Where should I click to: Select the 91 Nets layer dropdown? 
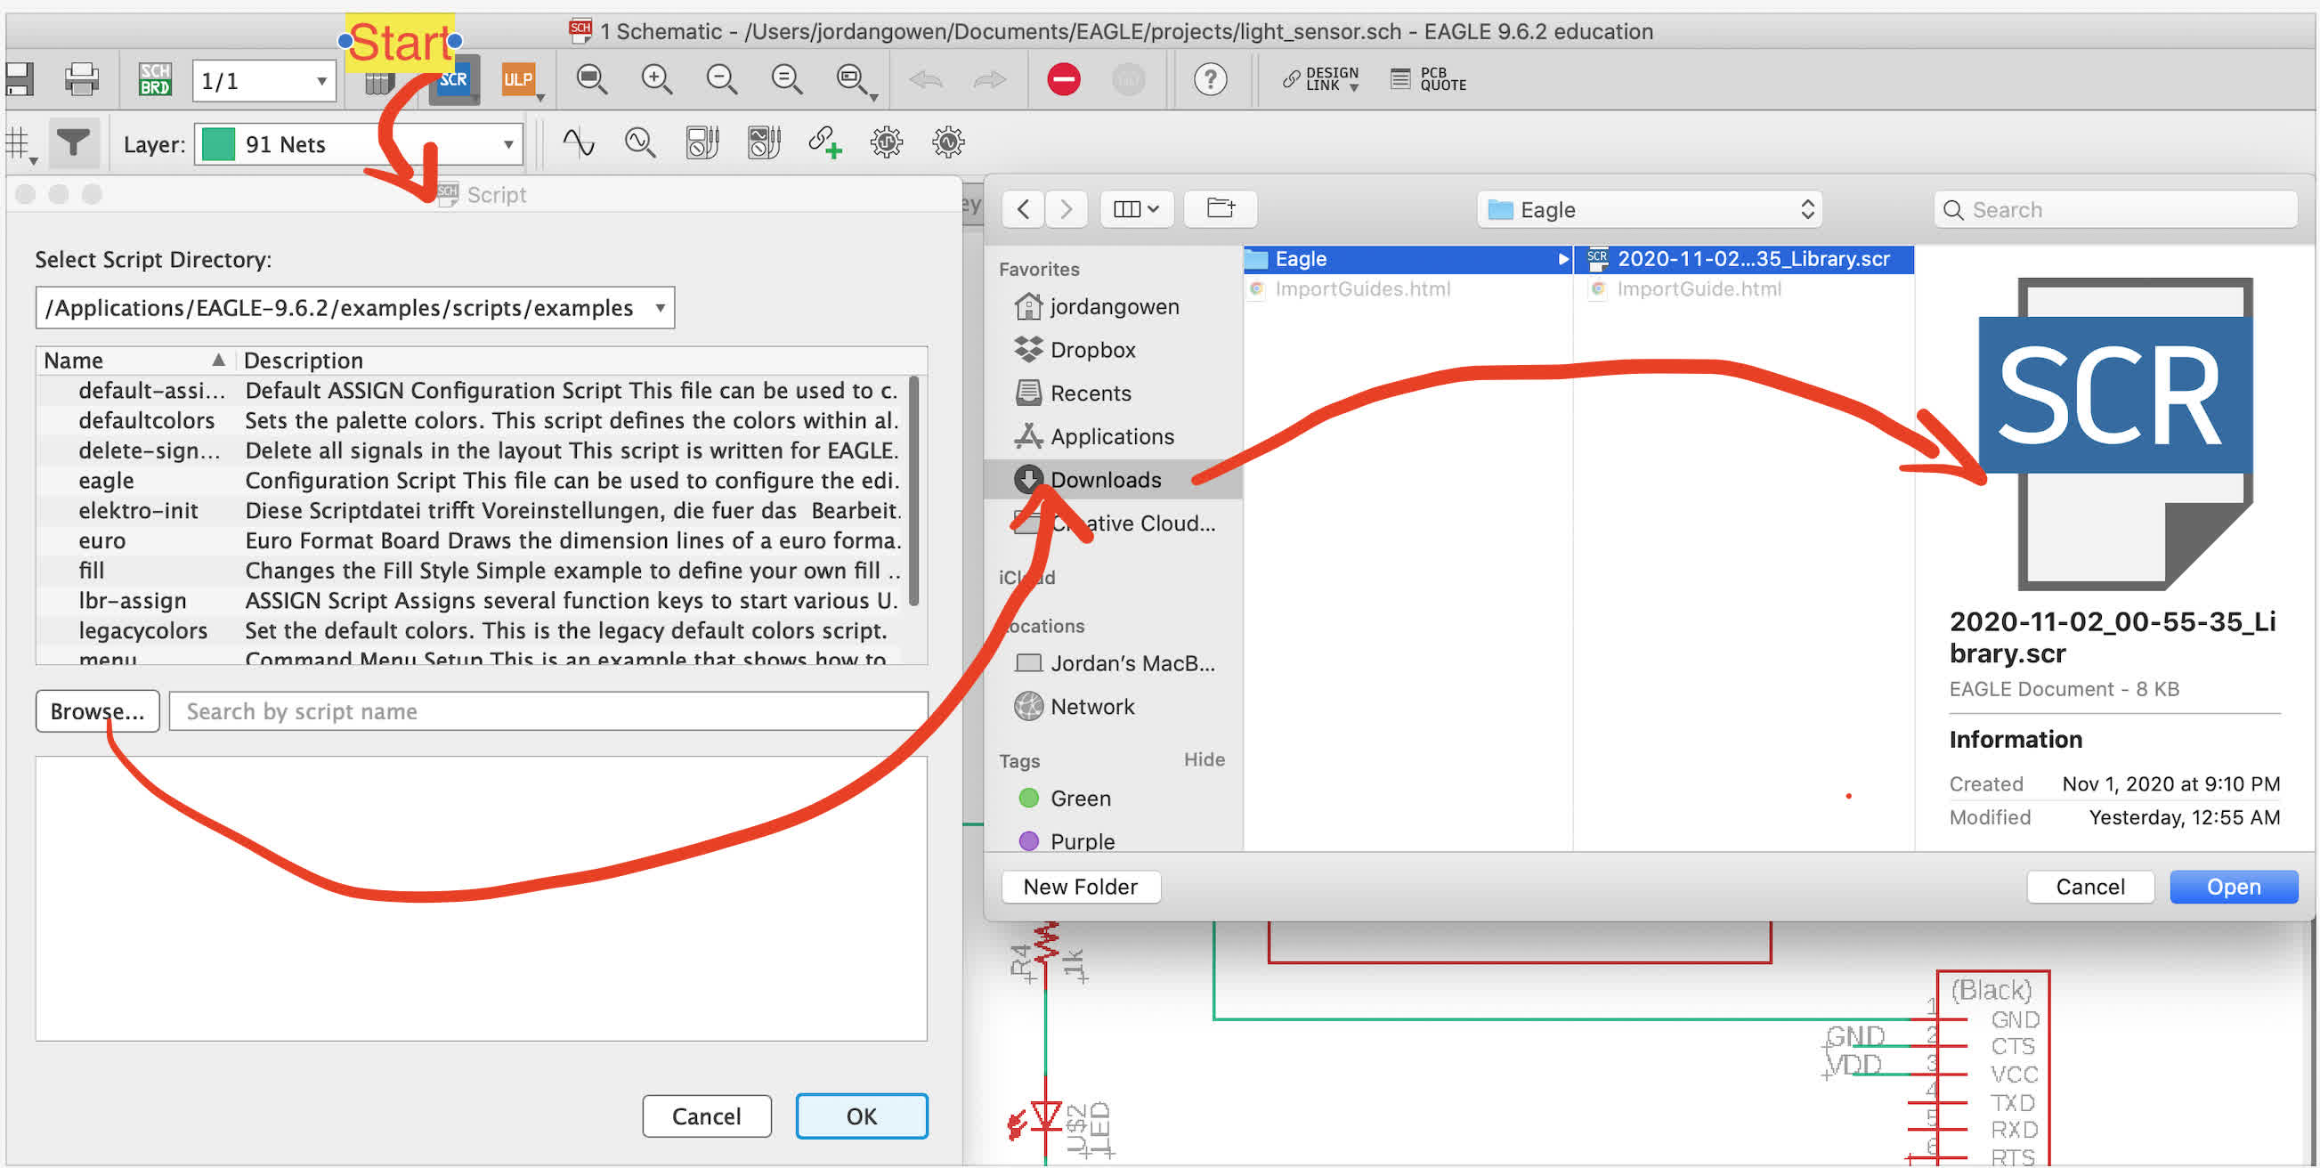[357, 142]
